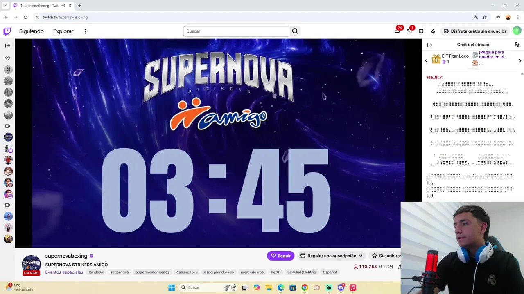
Task: Click the 110,753 viewer count
Action: [365, 267]
